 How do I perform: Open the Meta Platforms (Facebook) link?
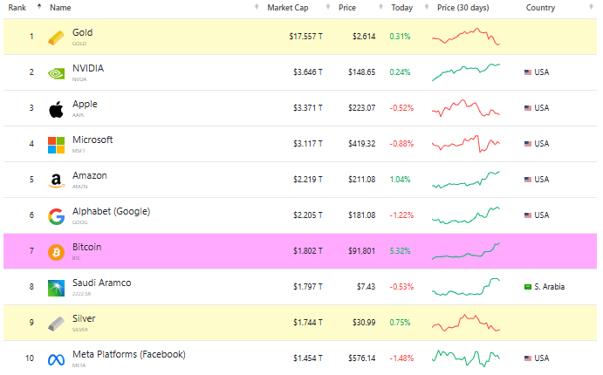point(129,354)
